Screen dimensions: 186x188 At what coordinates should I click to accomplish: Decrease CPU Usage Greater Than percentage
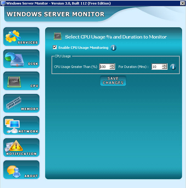[112, 68]
